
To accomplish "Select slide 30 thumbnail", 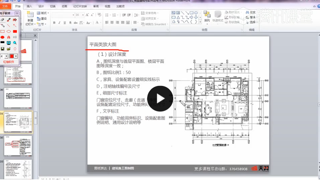I will click(18, 98).
